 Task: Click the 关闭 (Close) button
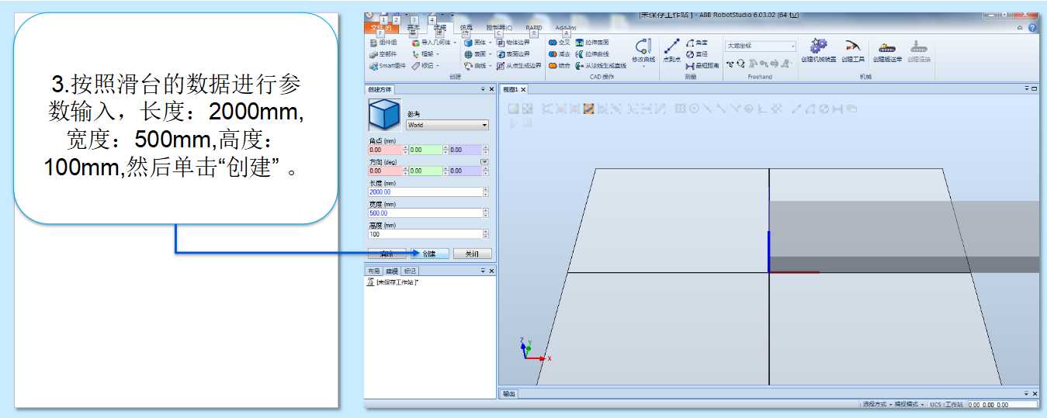click(x=473, y=254)
